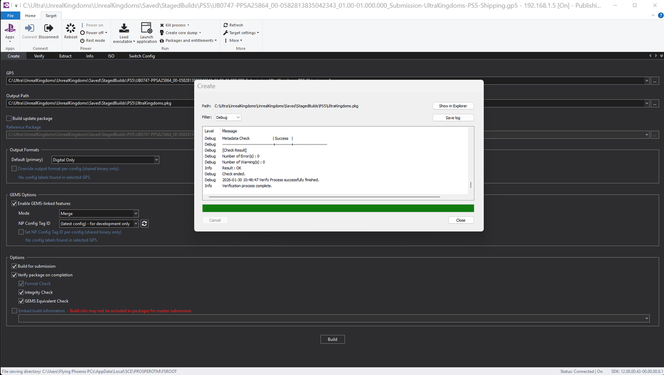Open the Output Path dropdown arrow

[647, 103]
